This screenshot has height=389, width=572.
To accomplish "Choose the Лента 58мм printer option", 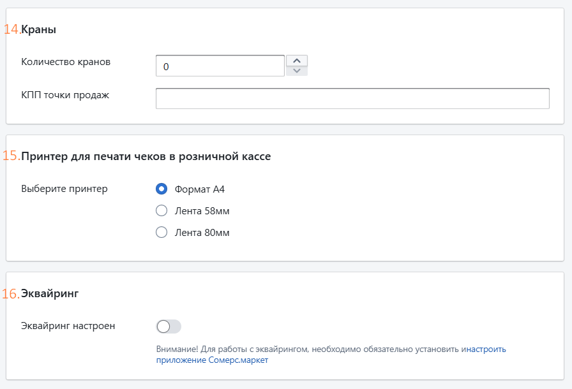I will 162,210.
